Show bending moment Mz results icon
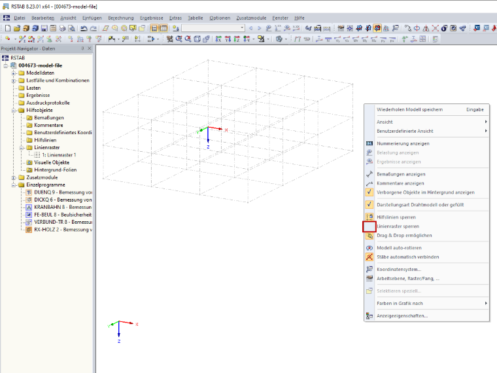 click(374, 39)
